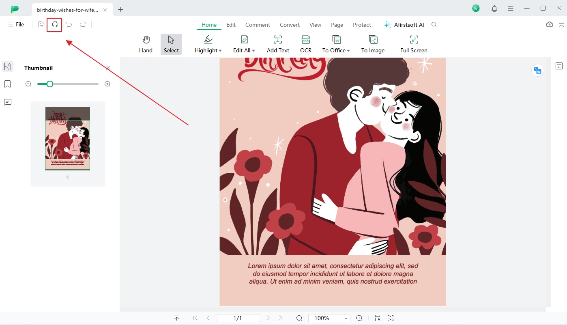Select the Hand tool
The width and height of the screenshot is (567, 325).
tap(146, 44)
